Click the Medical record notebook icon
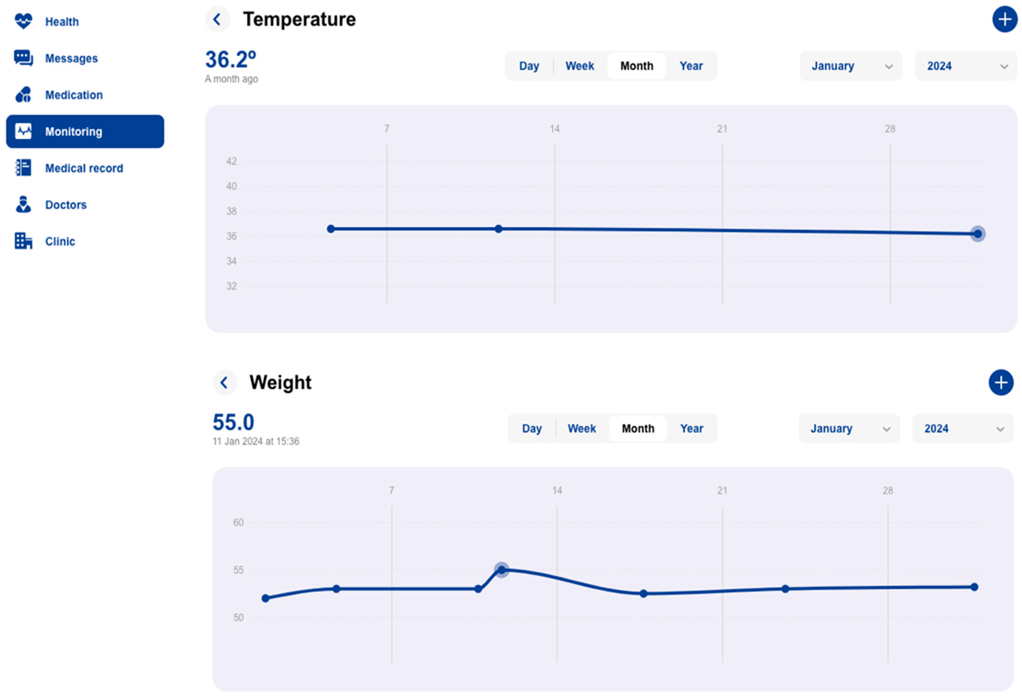Screen dimensions: 1022x699 pyautogui.click(x=23, y=168)
